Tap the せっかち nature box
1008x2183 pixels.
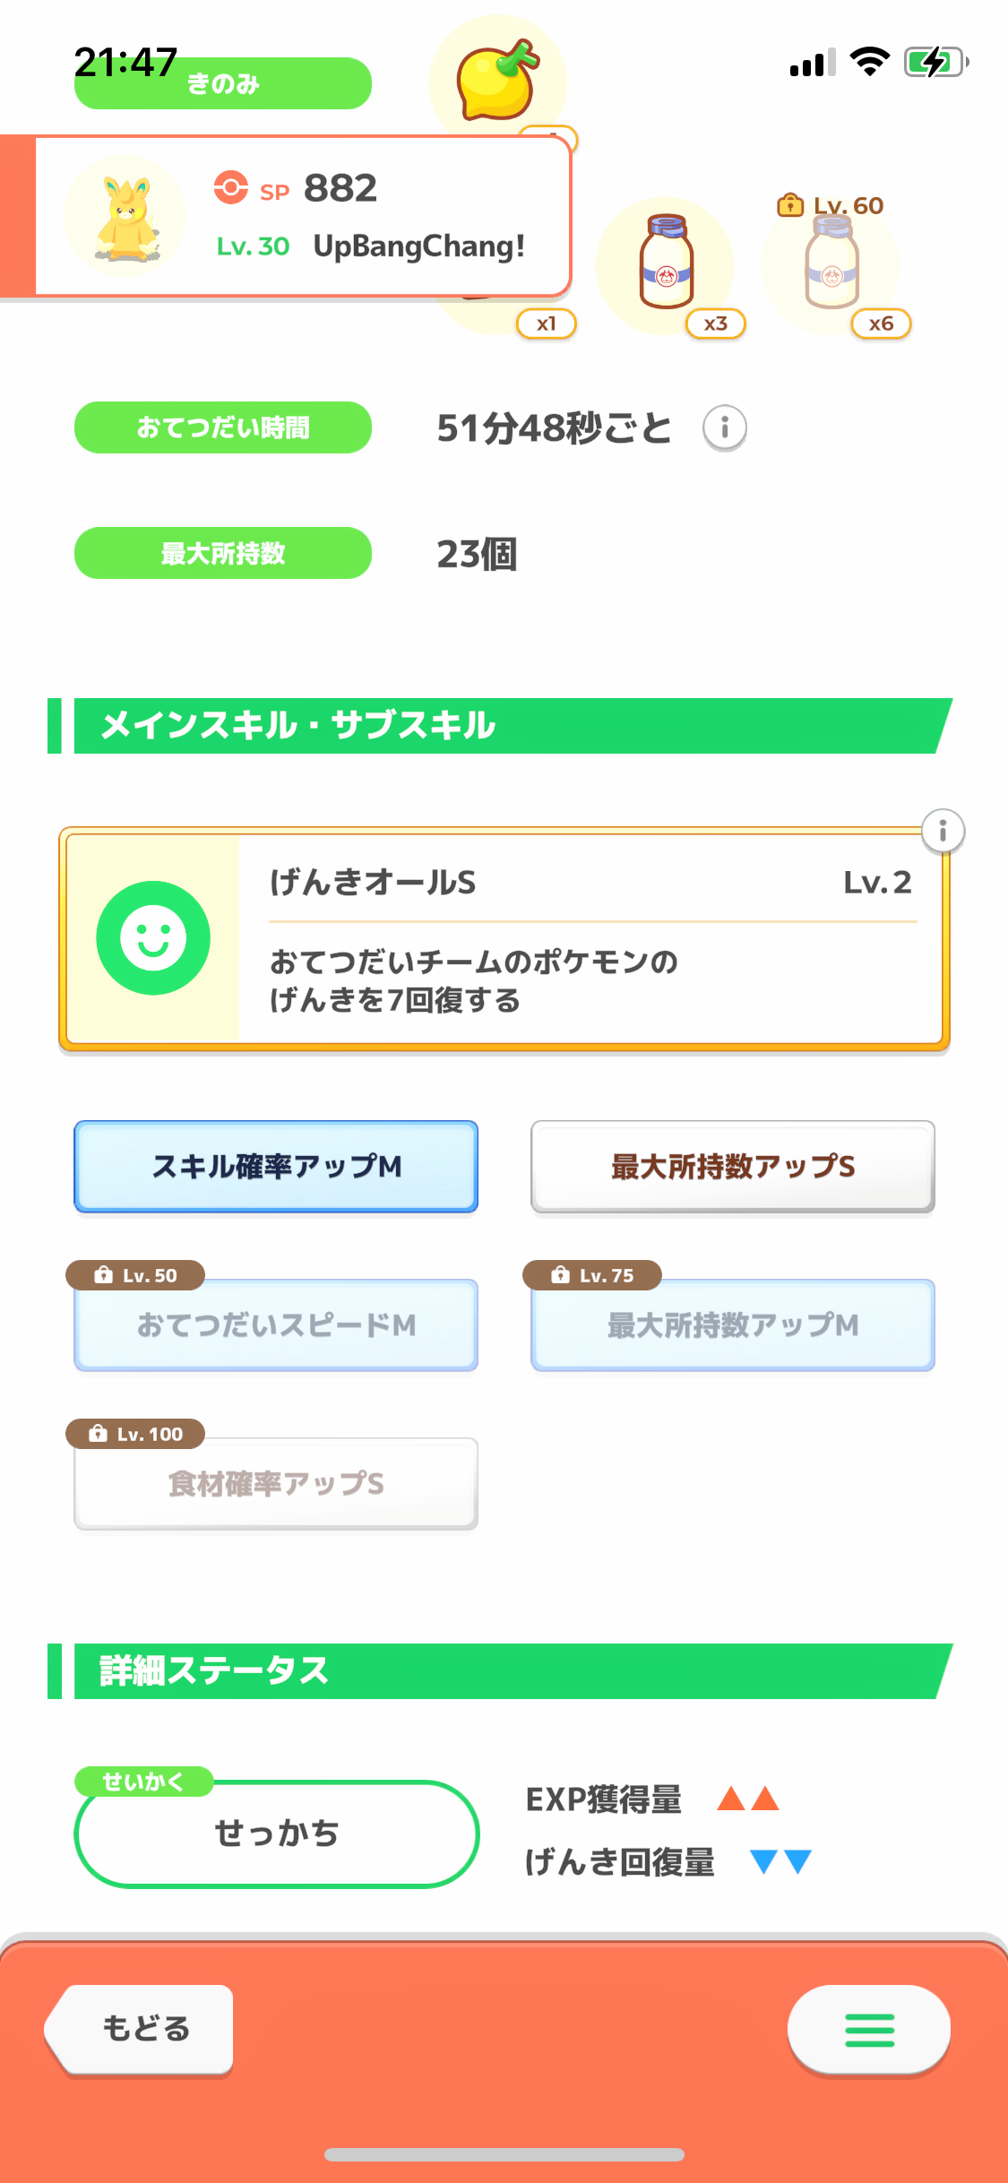point(276,1834)
